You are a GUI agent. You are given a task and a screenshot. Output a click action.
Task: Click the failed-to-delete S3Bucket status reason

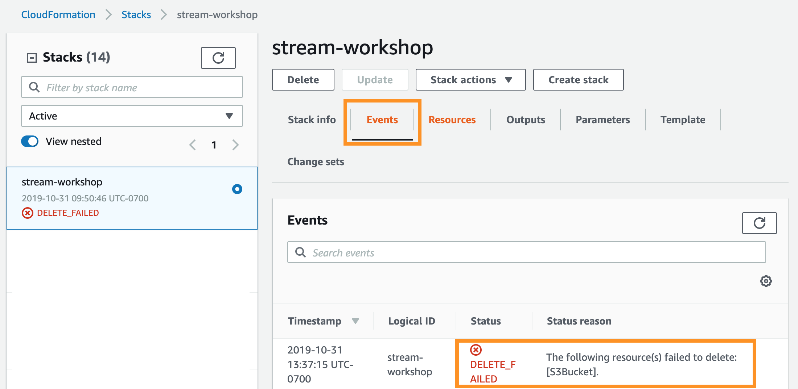[641, 364]
